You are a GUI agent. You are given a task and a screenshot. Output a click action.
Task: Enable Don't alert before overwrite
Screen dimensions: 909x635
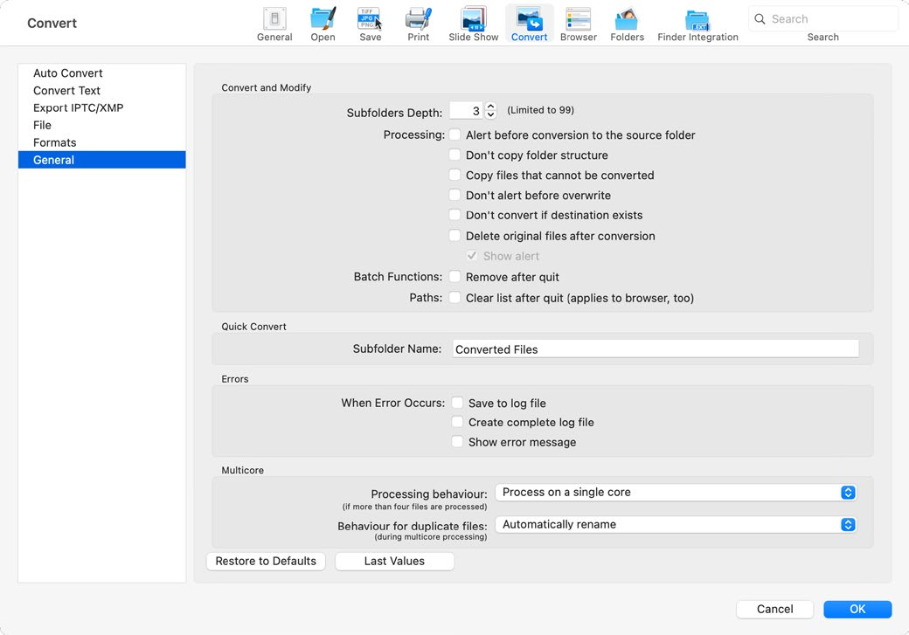point(455,196)
